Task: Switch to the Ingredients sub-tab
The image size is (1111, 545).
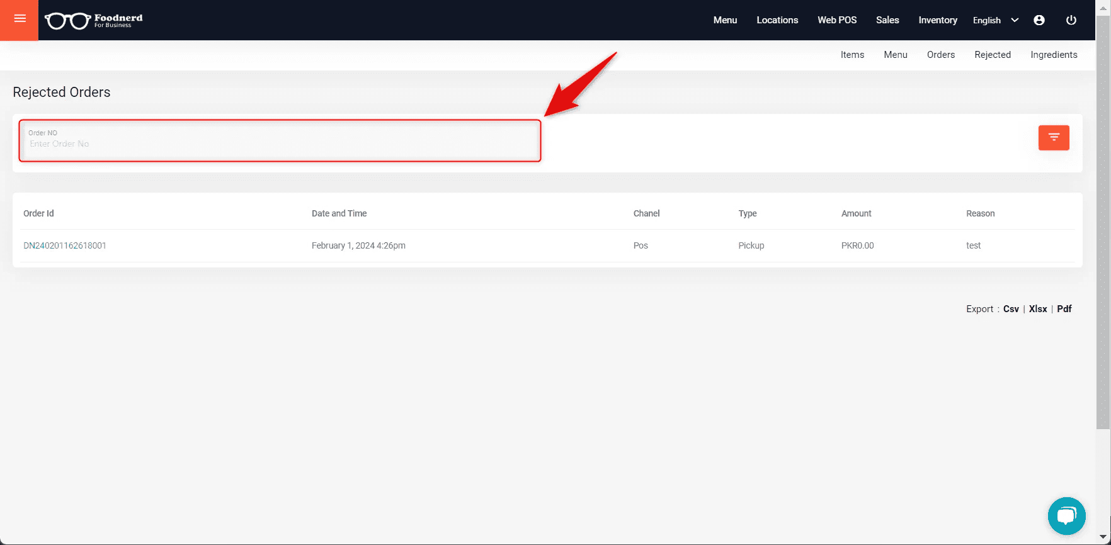Action: [1054, 55]
